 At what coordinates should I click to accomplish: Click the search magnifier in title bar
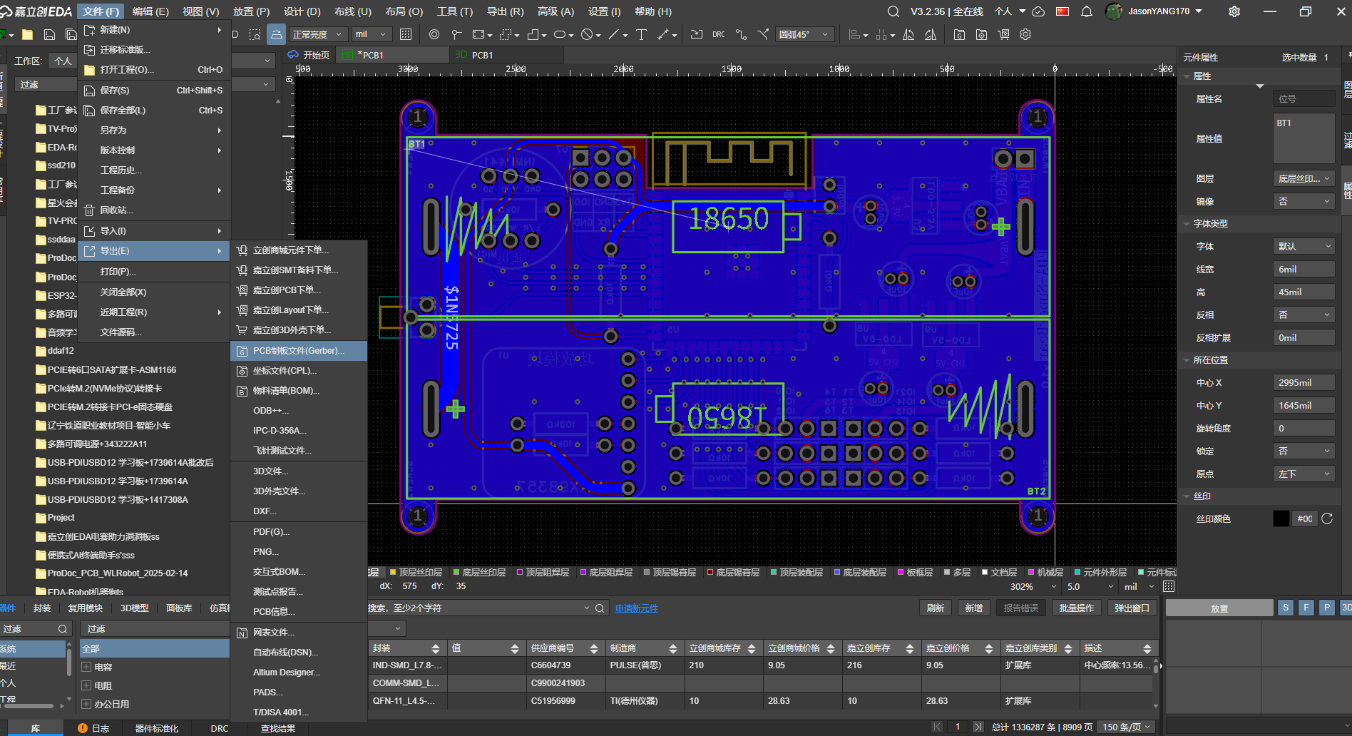click(893, 11)
